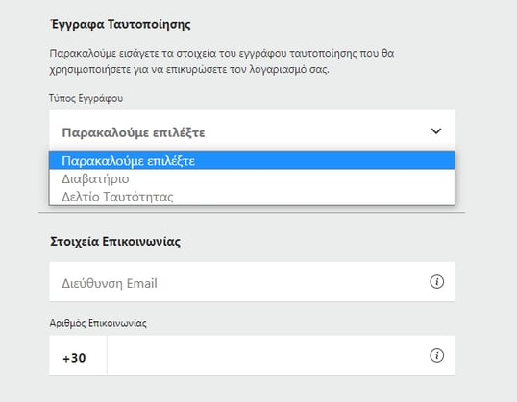Focus the Διεύθυνση Email input field
This screenshot has width=517, height=402.
252,281
